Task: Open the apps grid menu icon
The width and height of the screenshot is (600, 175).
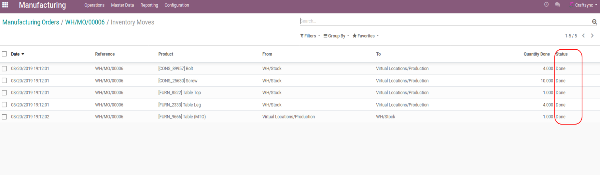Action: (5, 5)
